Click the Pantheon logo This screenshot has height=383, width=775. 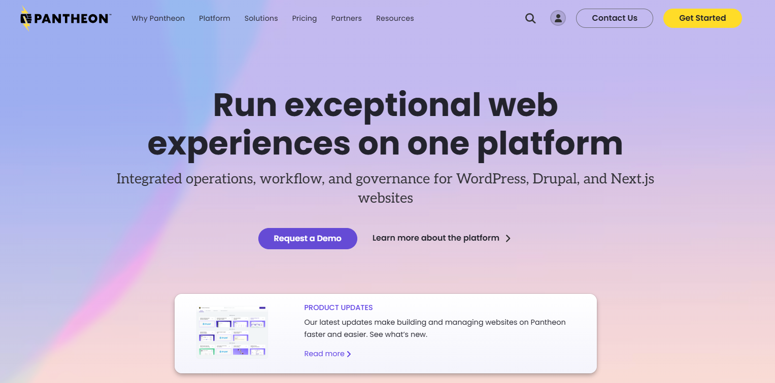(65, 18)
